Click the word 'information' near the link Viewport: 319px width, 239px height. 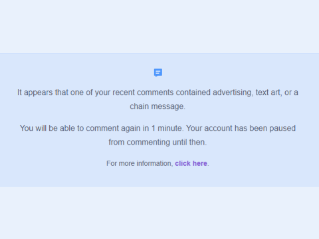tap(155, 163)
